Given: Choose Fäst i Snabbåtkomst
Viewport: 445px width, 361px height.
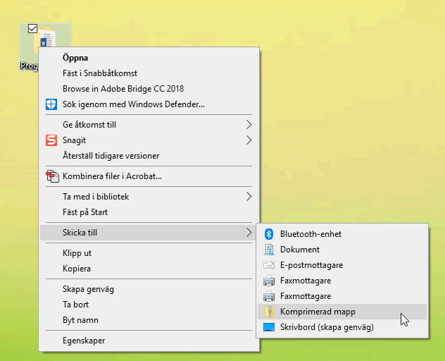Looking at the screenshot, I should pyautogui.click(x=100, y=73).
